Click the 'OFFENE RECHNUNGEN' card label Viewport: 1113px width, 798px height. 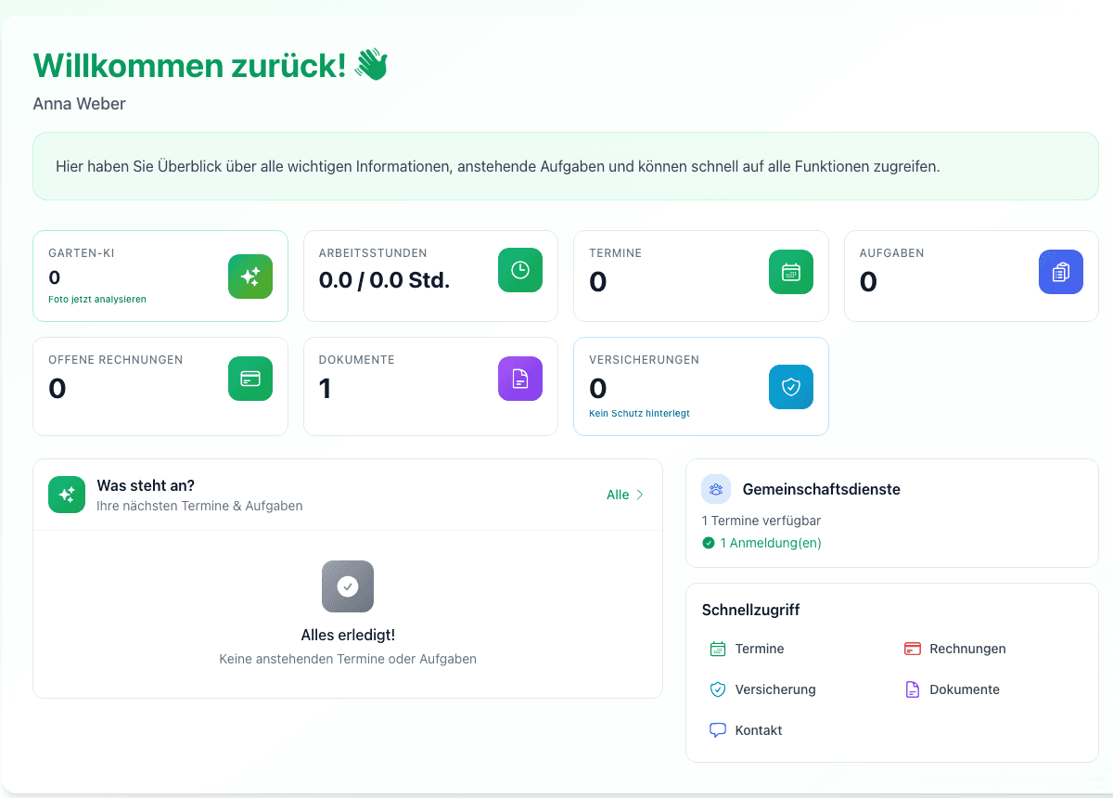click(x=116, y=360)
